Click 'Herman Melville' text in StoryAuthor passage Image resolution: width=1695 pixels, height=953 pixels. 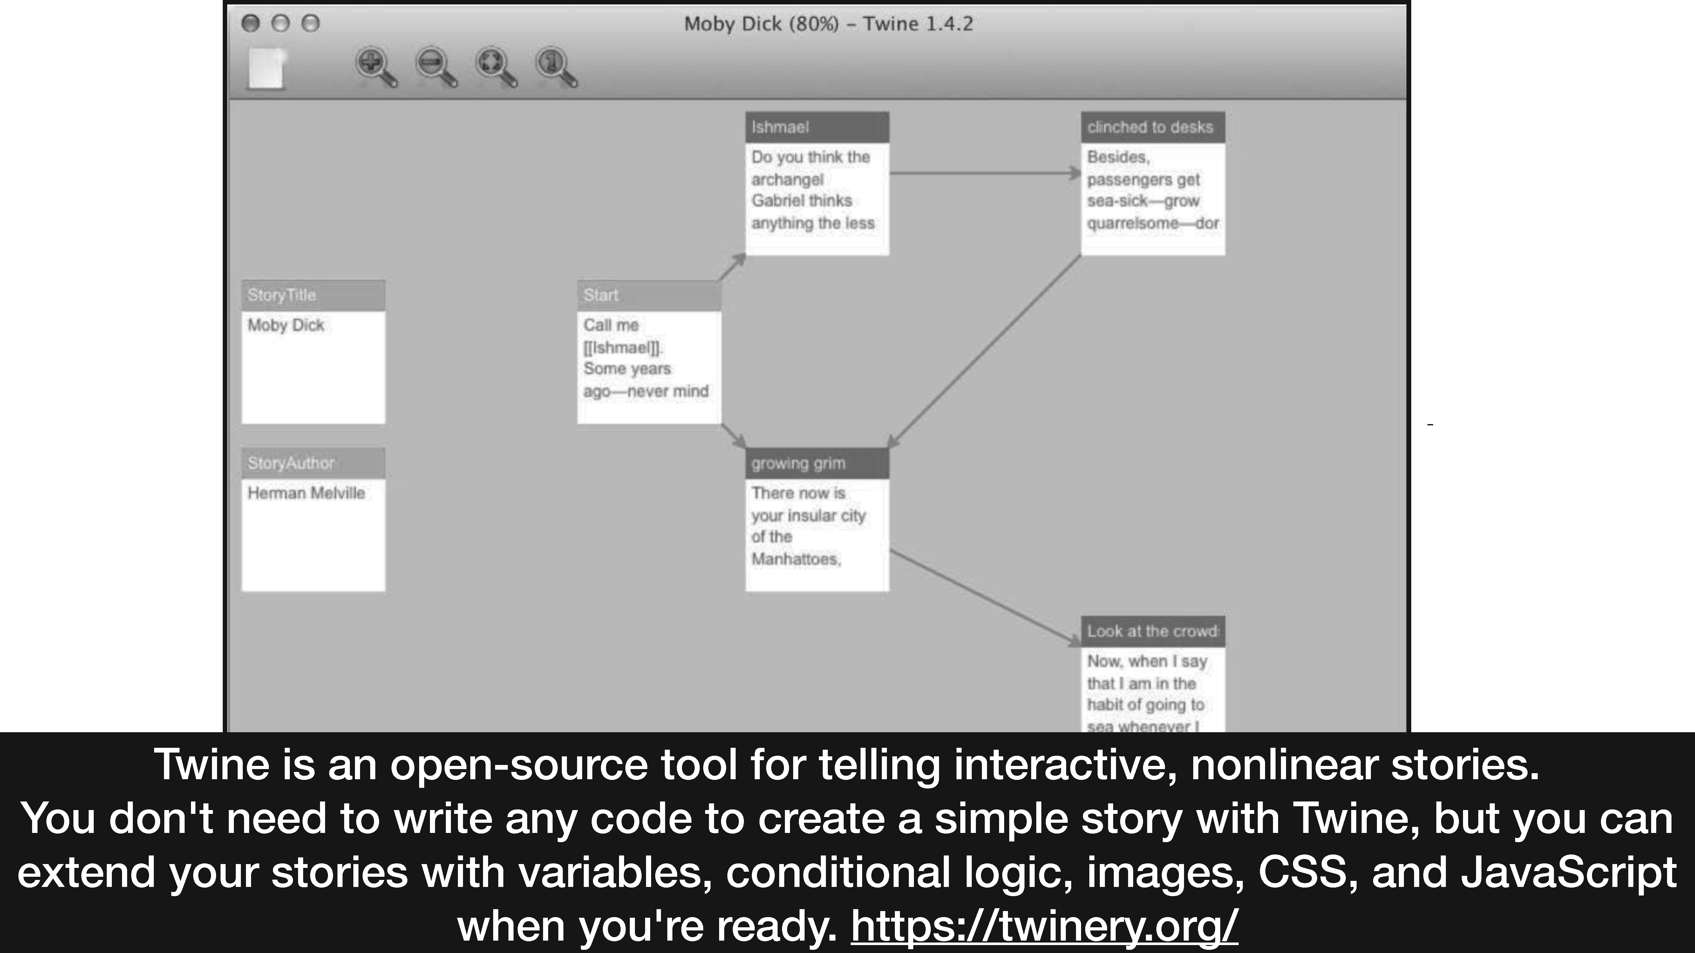306,493
